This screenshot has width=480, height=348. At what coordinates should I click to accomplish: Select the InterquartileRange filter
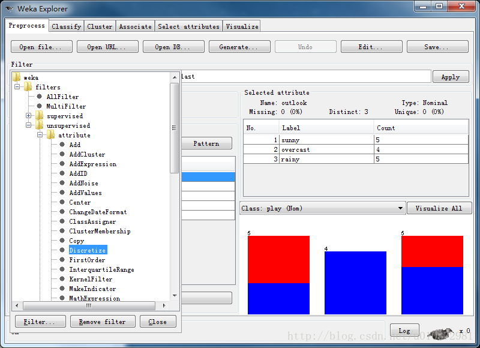(x=101, y=269)
